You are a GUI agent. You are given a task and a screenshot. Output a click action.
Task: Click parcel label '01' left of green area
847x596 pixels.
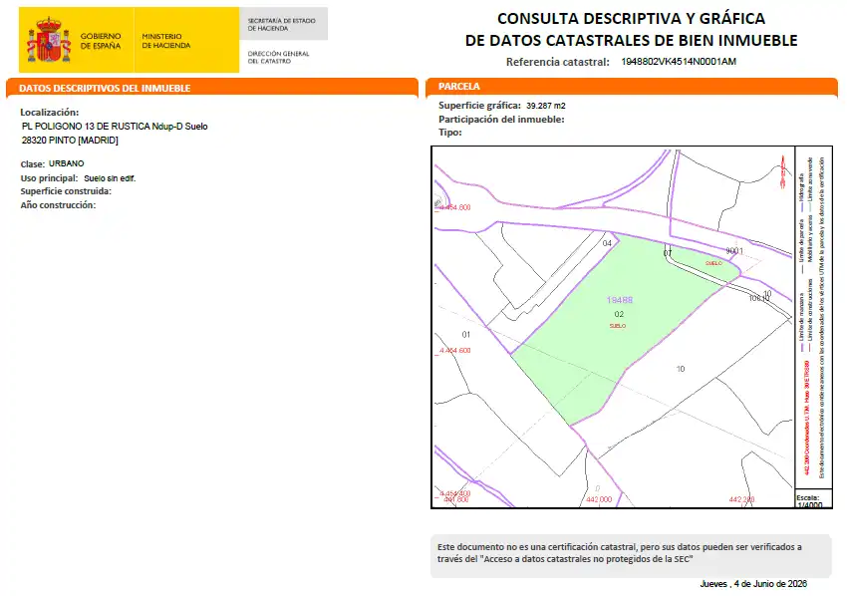coord(466,335)
